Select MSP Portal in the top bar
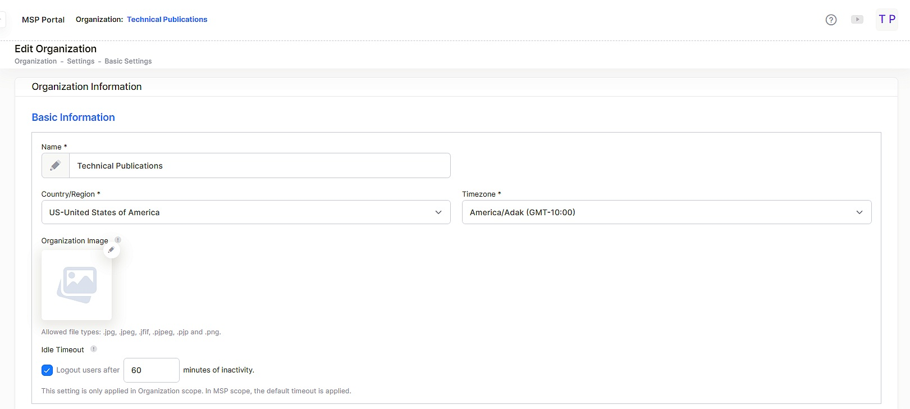The width and height of the screenshot is (910, 409). click(x=43, y=20)
